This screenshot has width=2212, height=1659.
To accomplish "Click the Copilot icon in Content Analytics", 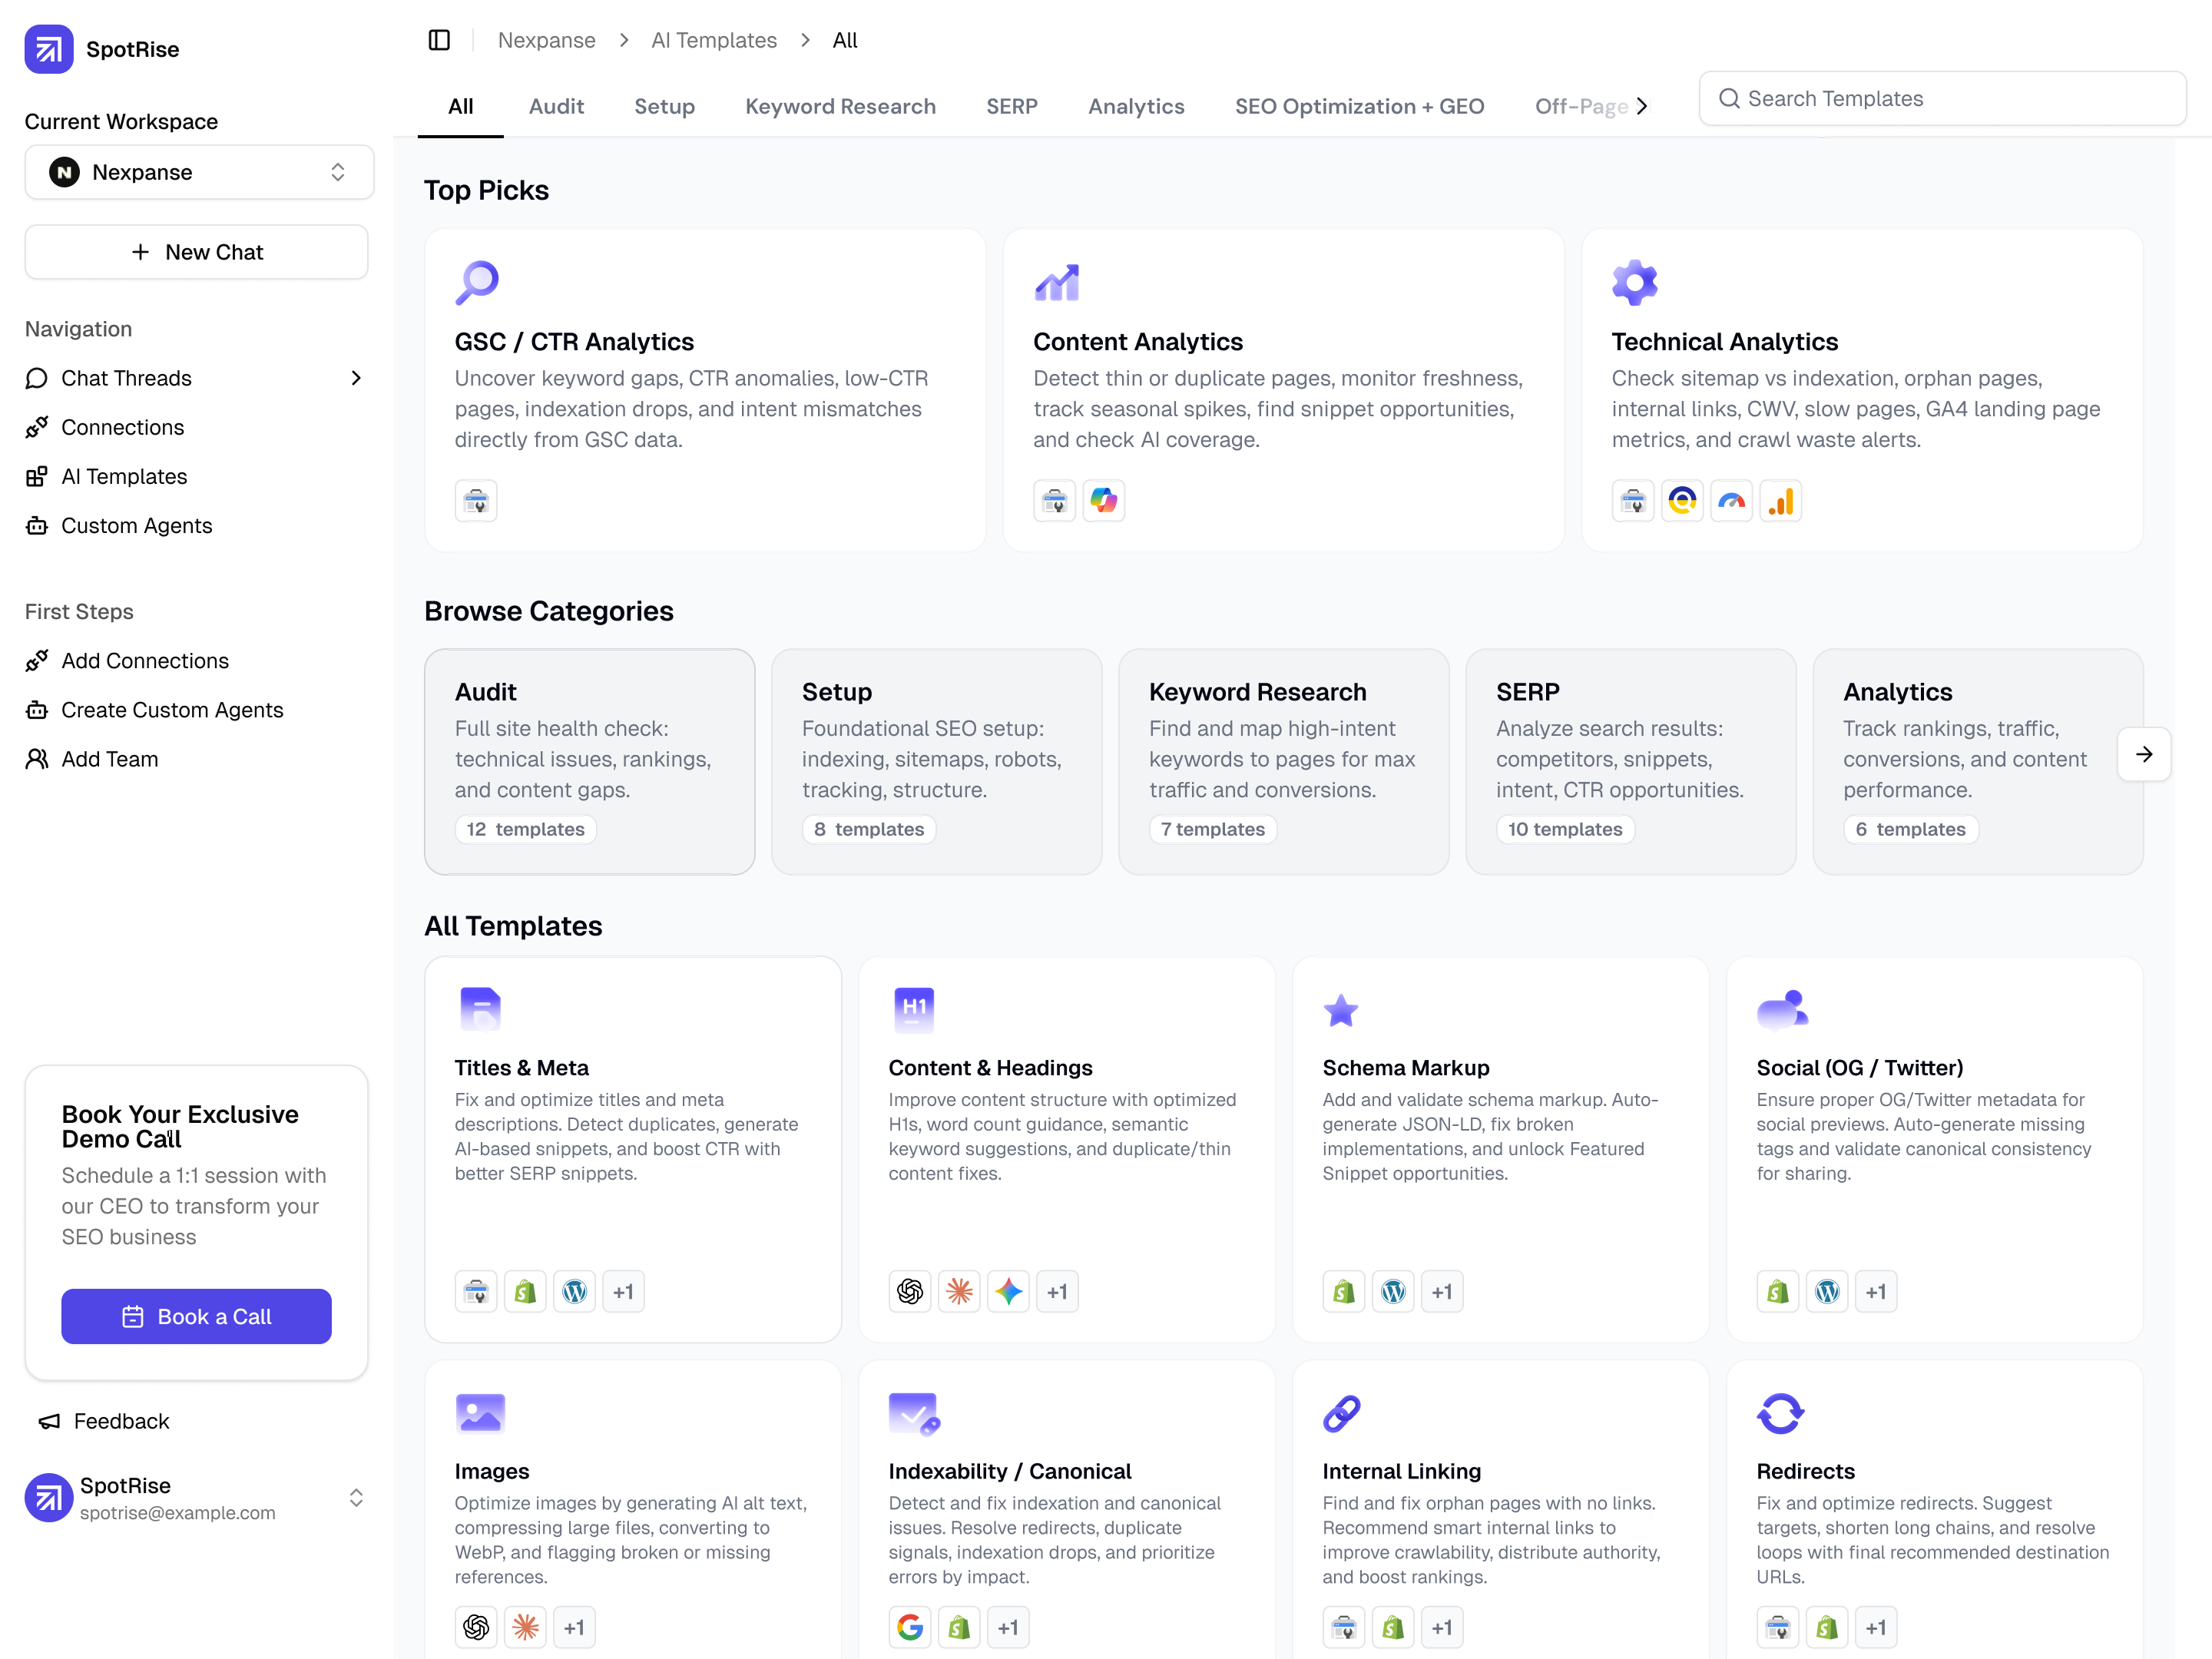I will pyautogui.click(x=1104, y=501).
